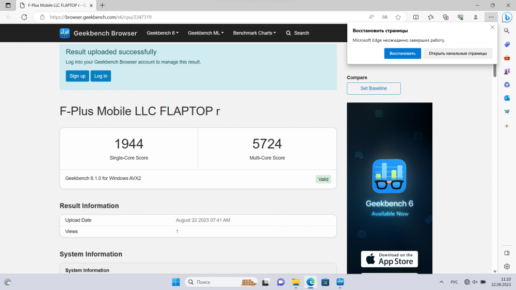This screenshot has width=516, height=290.
Task: Expand the Geekbench ML dropdown menu
Action: click(x=205, y=33)
